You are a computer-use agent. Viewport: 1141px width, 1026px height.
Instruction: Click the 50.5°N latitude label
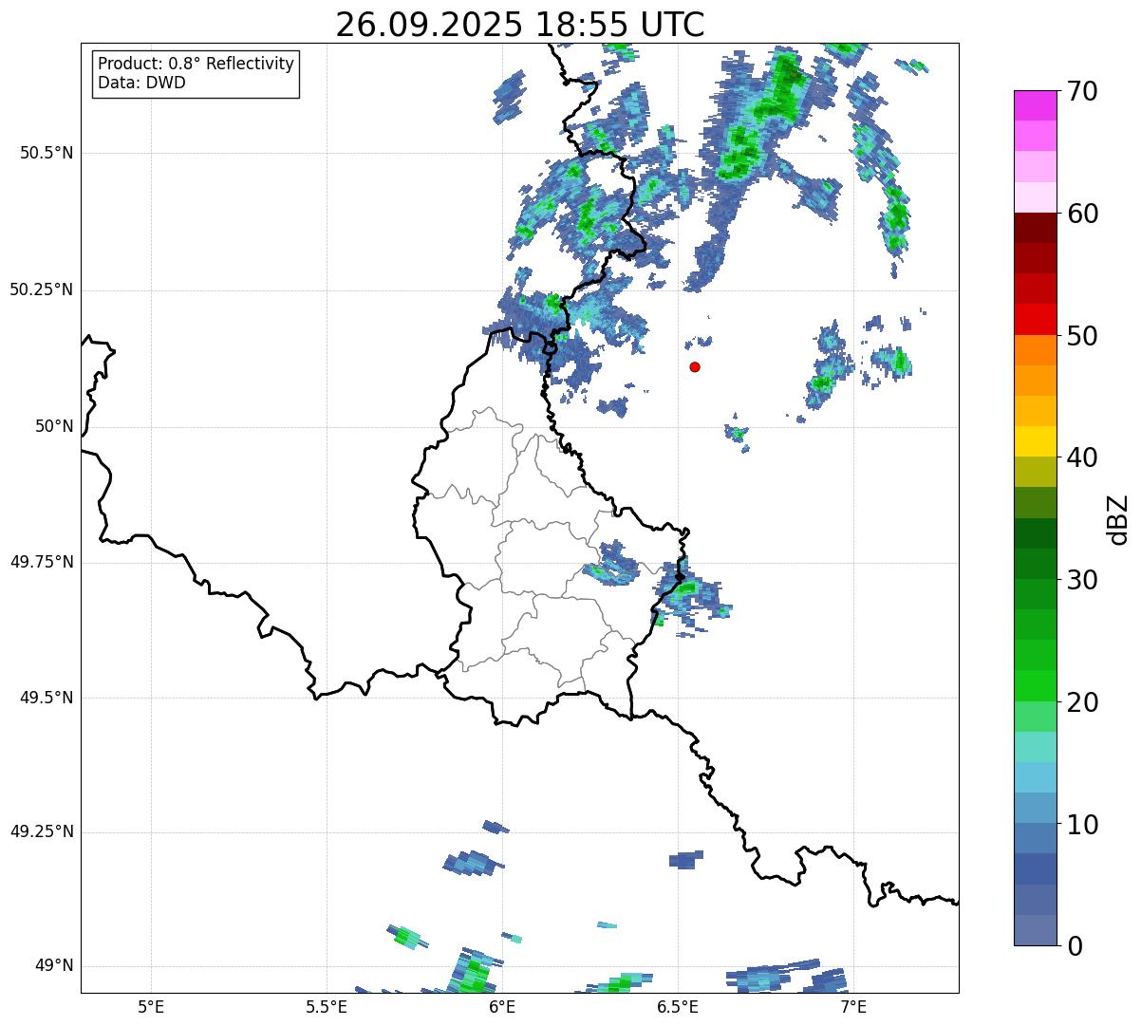click(47, 153)
